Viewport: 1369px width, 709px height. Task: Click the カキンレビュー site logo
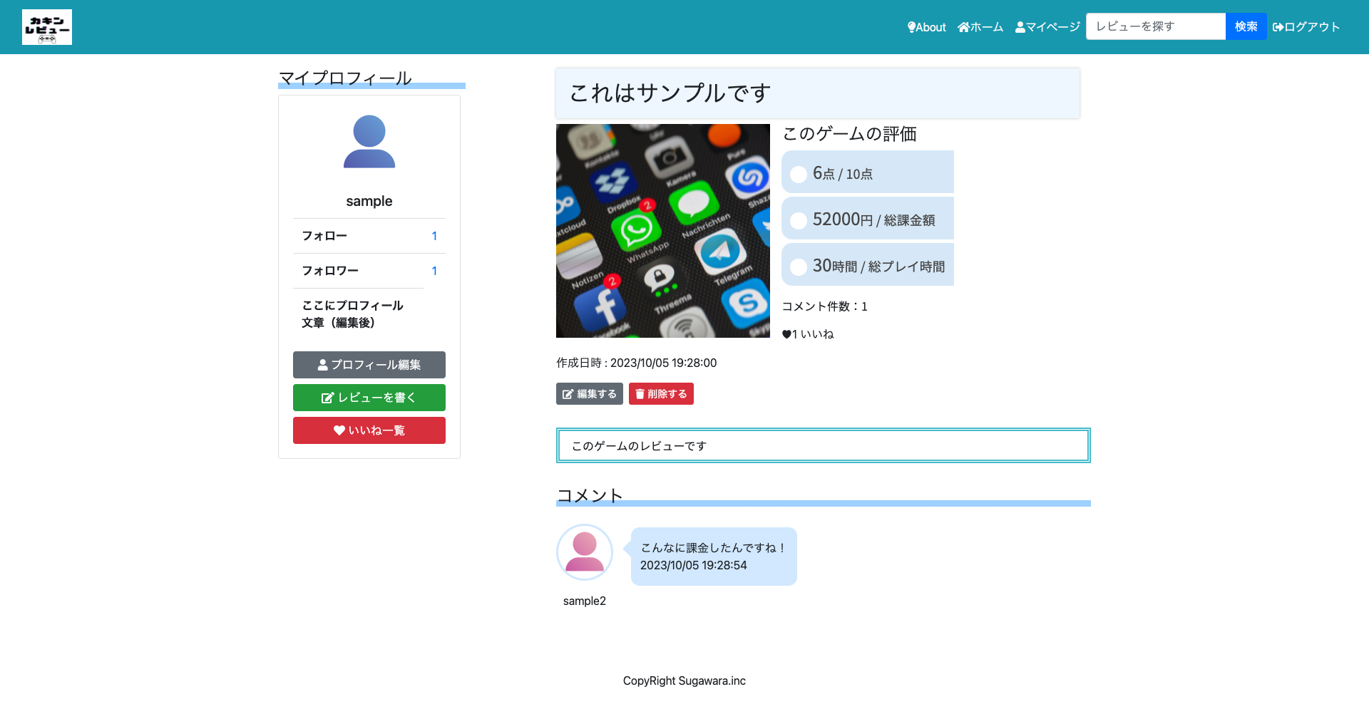tap(46, 26)
